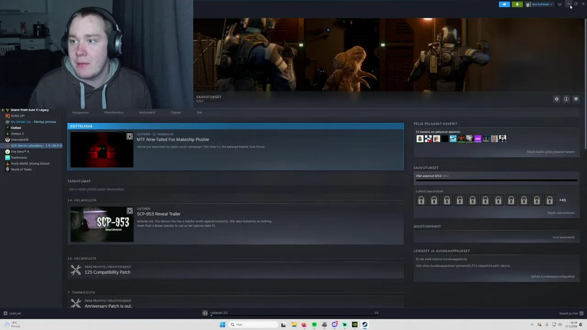Open the Yhteisökeskus tab
The image size is (587, 330).
(x=113, y=112)
